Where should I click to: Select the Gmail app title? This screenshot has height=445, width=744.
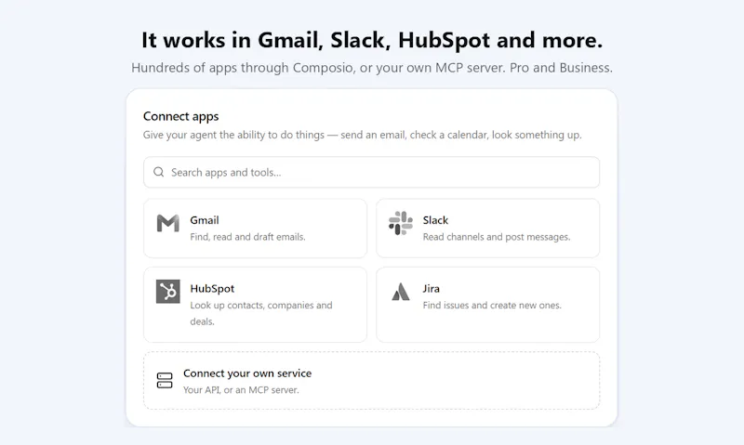click(205, 220)
